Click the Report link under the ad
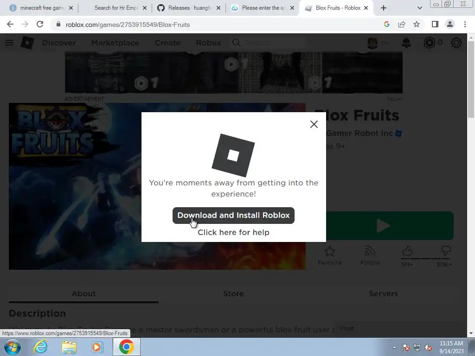The width and height of the screenshot is (475, 356). point(394,99)
